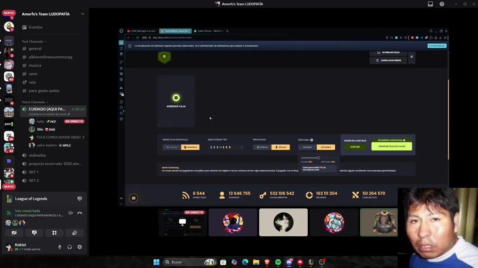This screenshot has width=478, height=268.
Task: Share your screen in voice panel
Action: pos(34,233)
